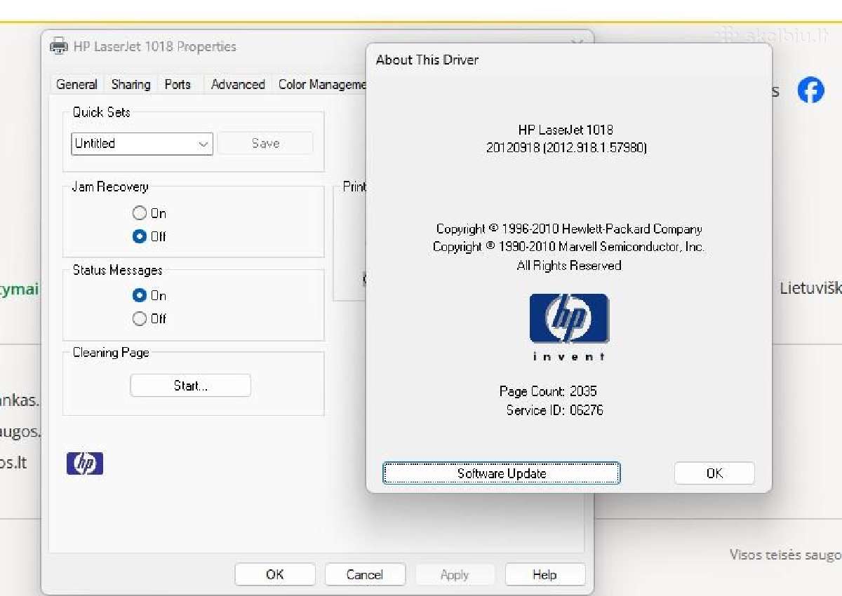Select Jam Recovery Off option
The height and width of the screenshot is (596, 842).
click(149, 236)
